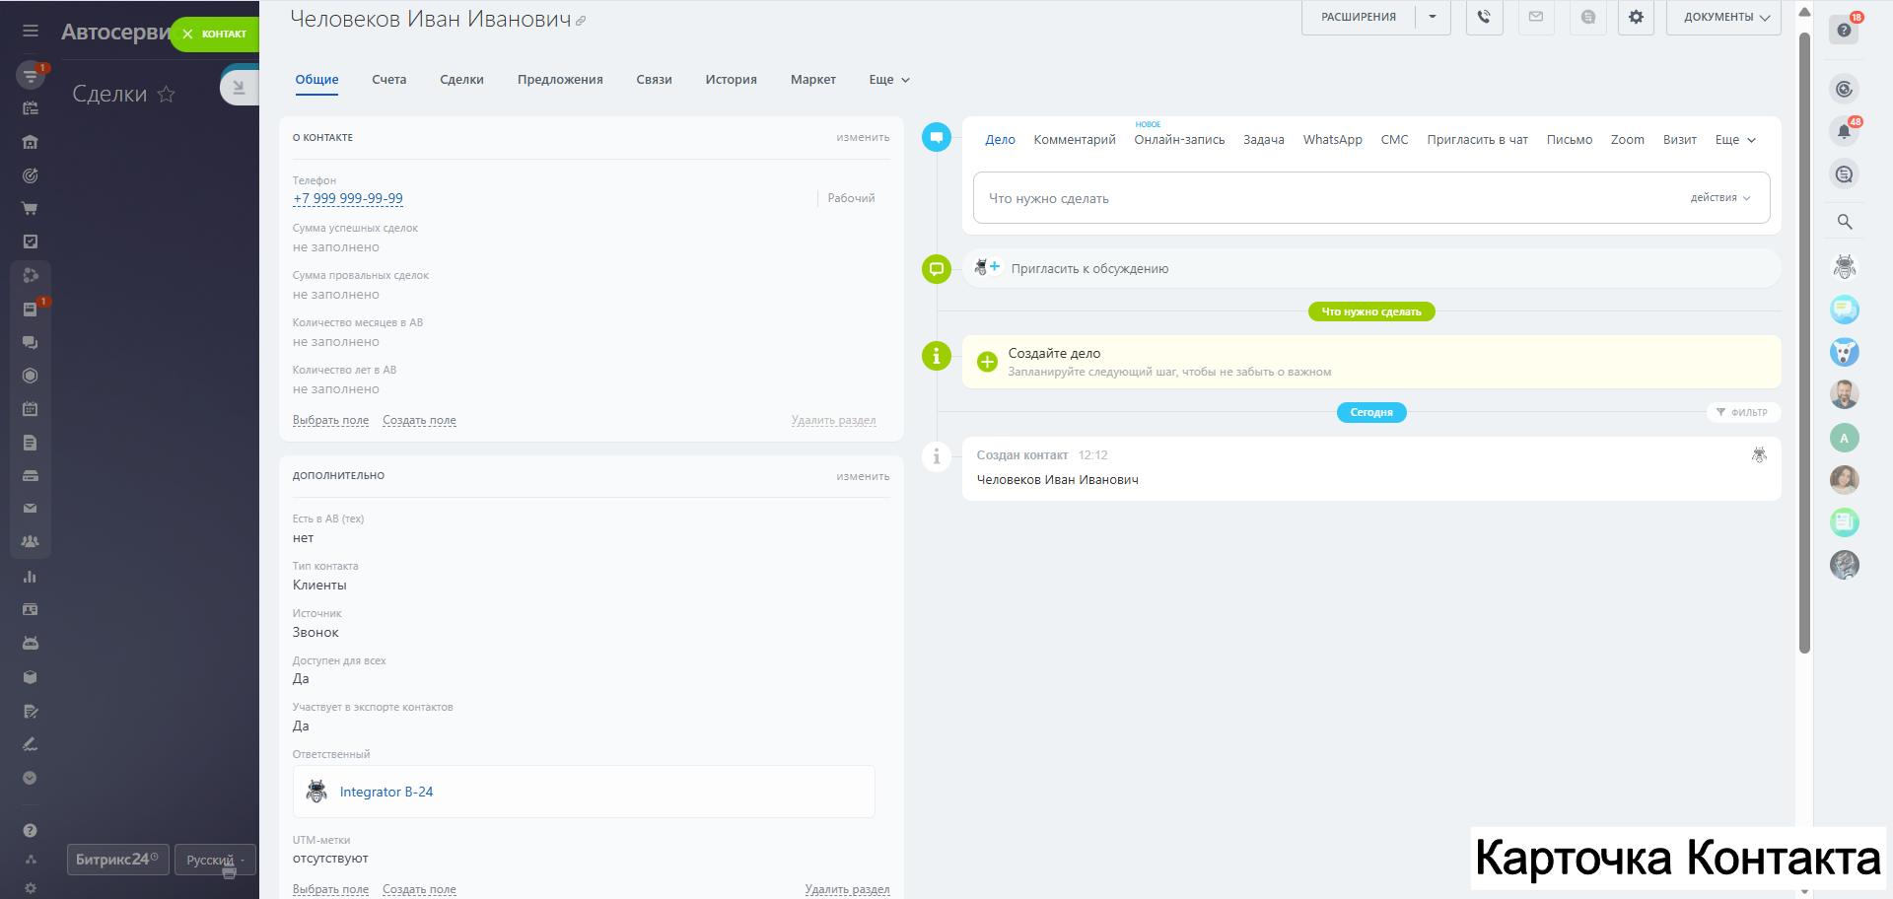The height and width of the screenshot is (899, 1893).
Task: Switch to the Счета tab
Action: pos(389,80)
